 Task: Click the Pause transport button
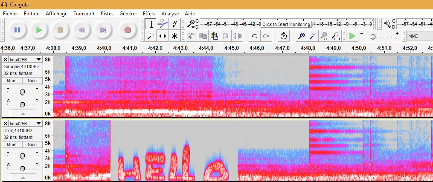click(17, 30)
